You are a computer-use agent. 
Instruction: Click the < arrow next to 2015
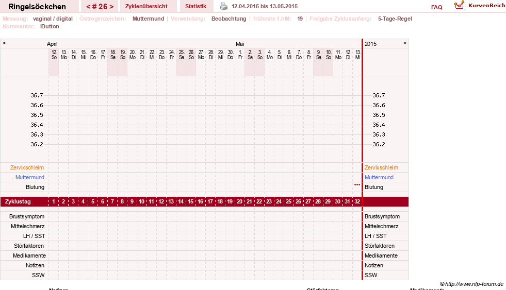point(405,43)
